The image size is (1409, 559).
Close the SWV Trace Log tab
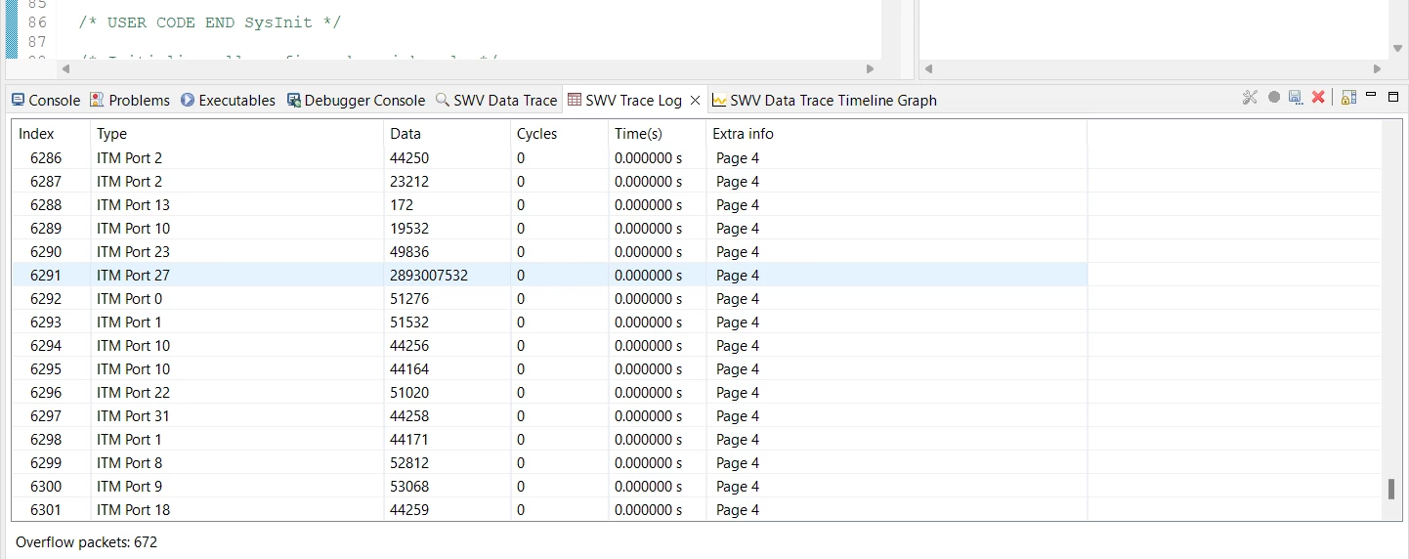pos(696,100)
